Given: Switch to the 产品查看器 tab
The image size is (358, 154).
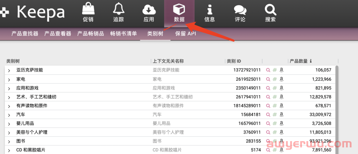Looking at the screenshot, I should tap(58, 34).
